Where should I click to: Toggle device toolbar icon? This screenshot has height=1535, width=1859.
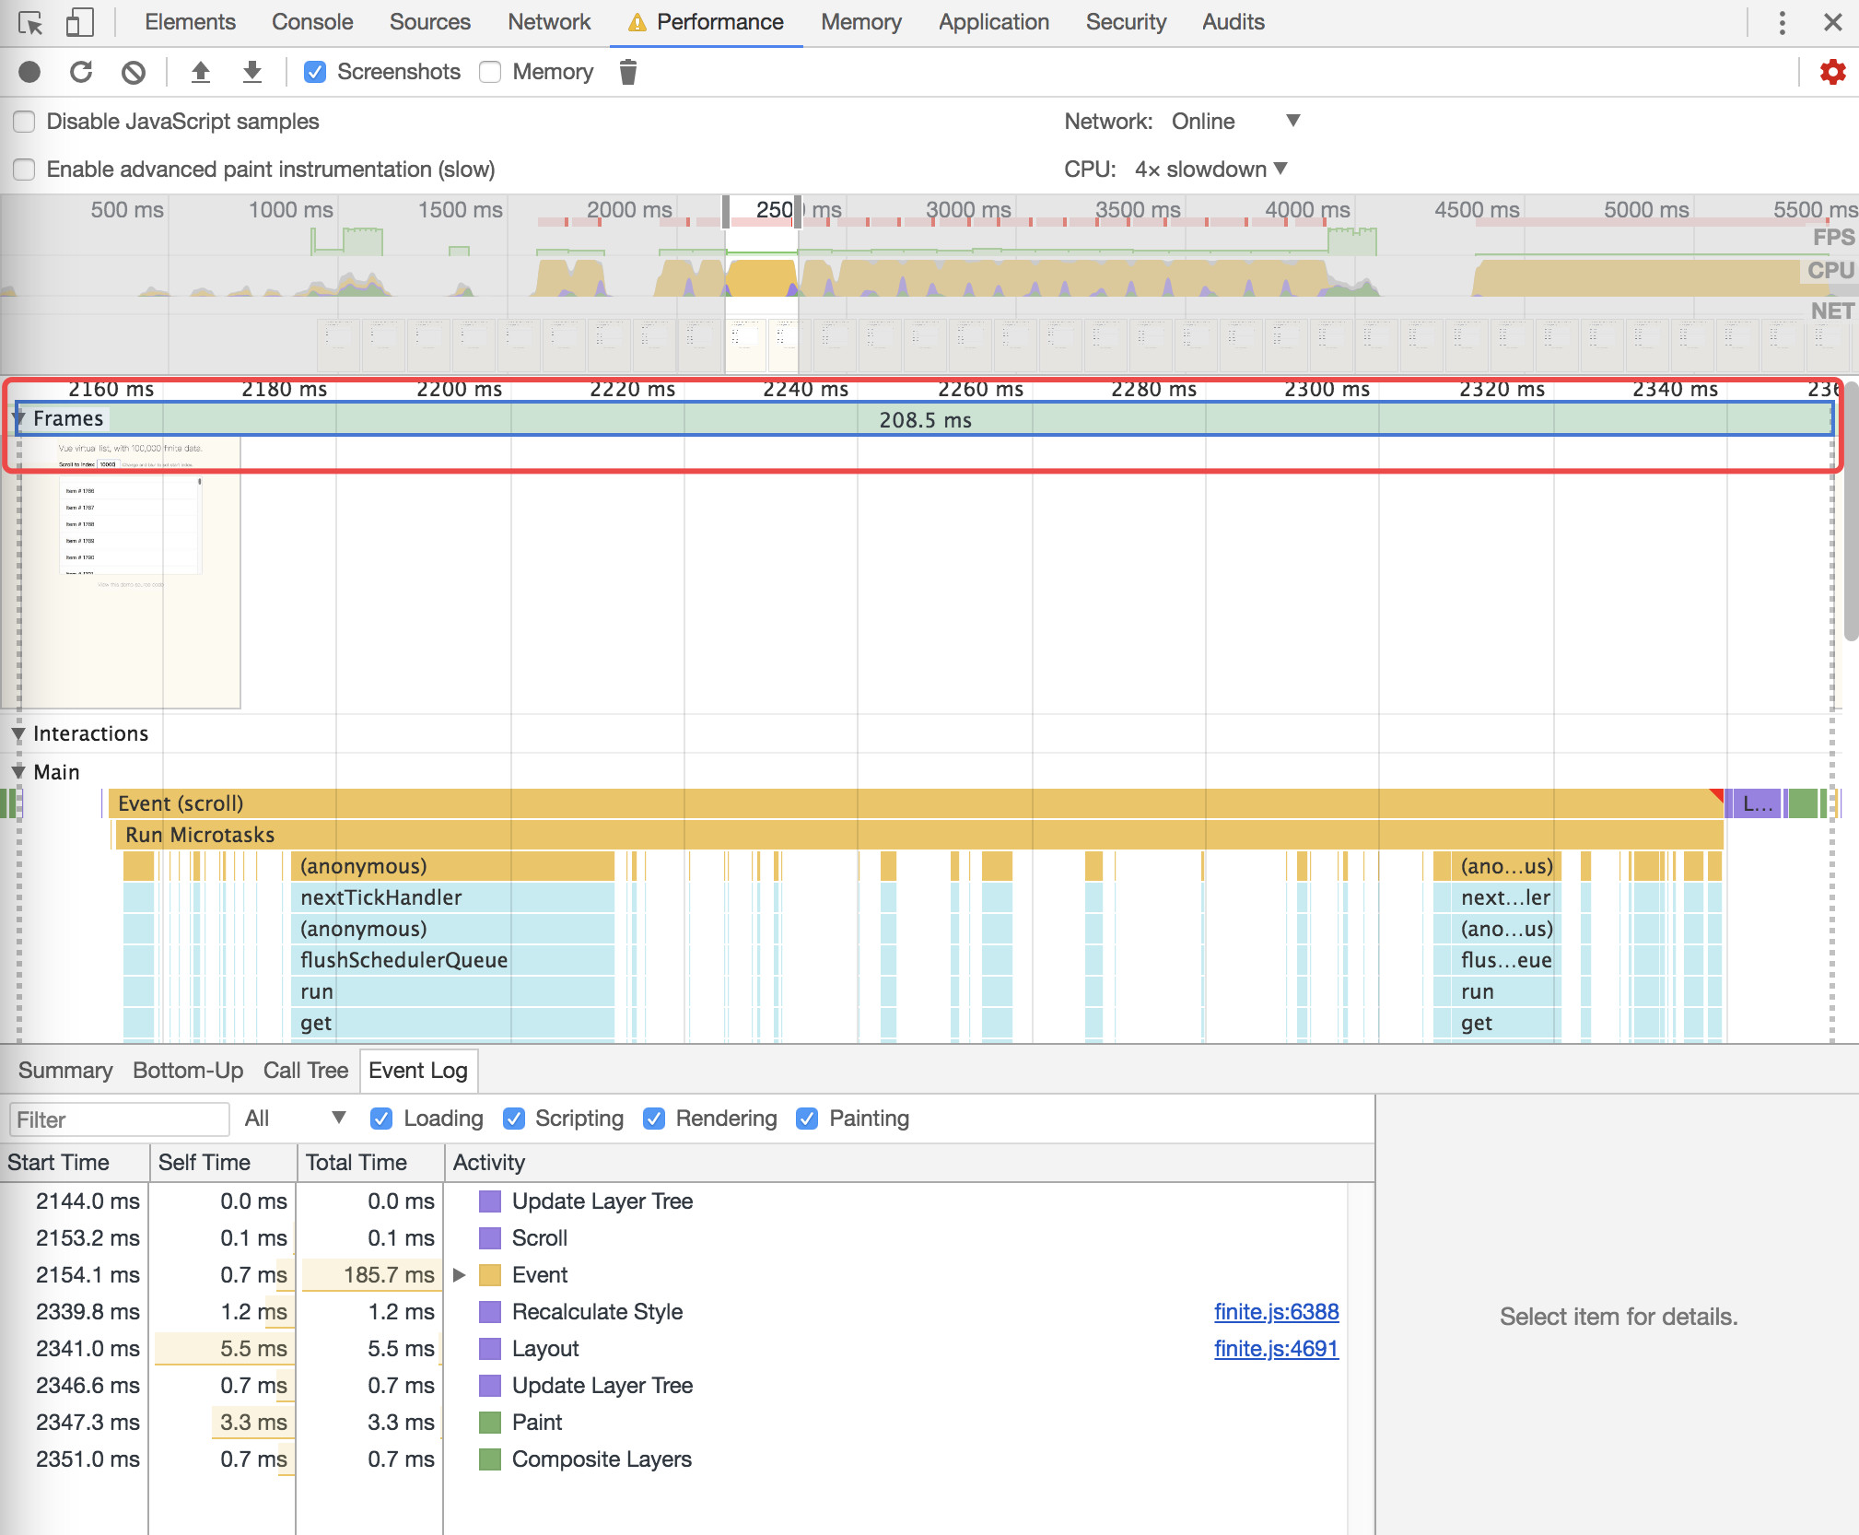(80, 22)
